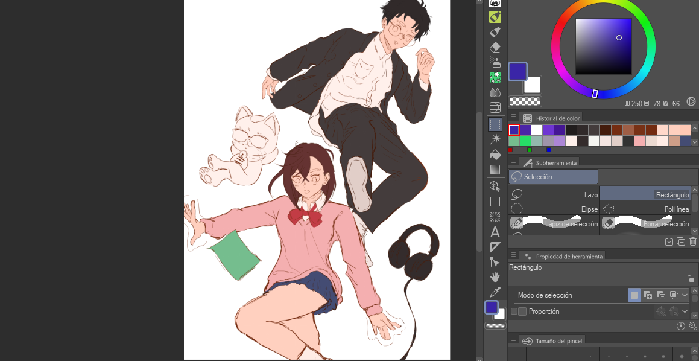Delete the subtool with trash icon
Viewport: 699px width, 361px height.
[x=693, y=241]
